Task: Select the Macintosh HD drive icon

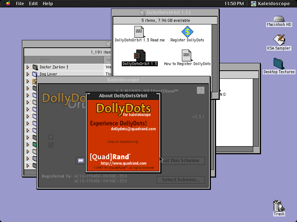Action: tap(279, 19)
